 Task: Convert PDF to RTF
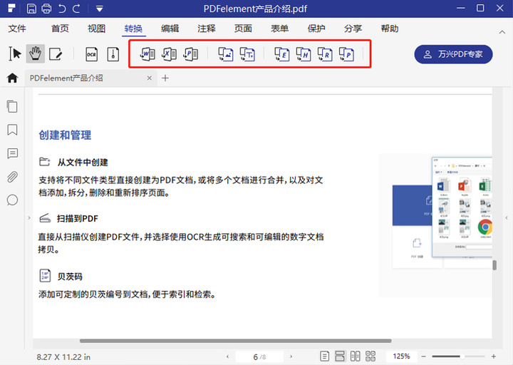[325, 54]
